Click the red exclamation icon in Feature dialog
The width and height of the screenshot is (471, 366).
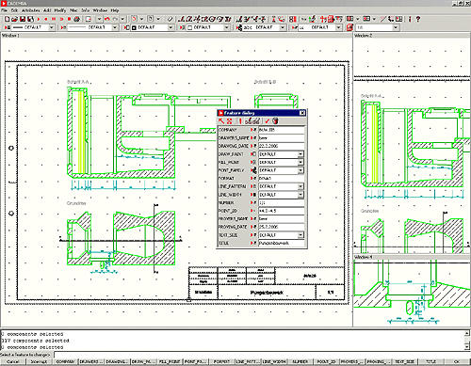point(240,121)
